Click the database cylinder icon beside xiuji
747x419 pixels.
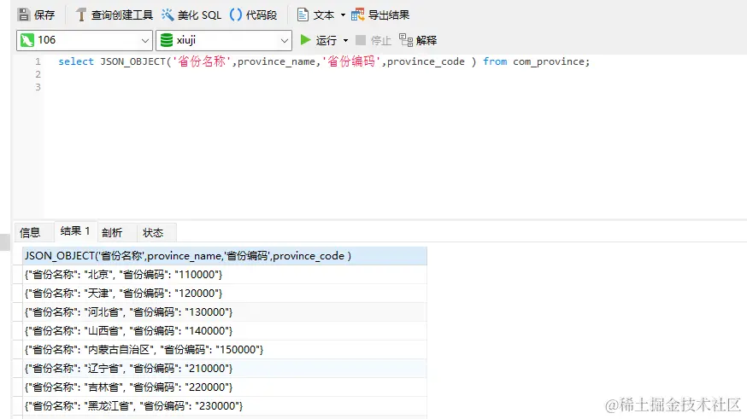coord(167,40)
